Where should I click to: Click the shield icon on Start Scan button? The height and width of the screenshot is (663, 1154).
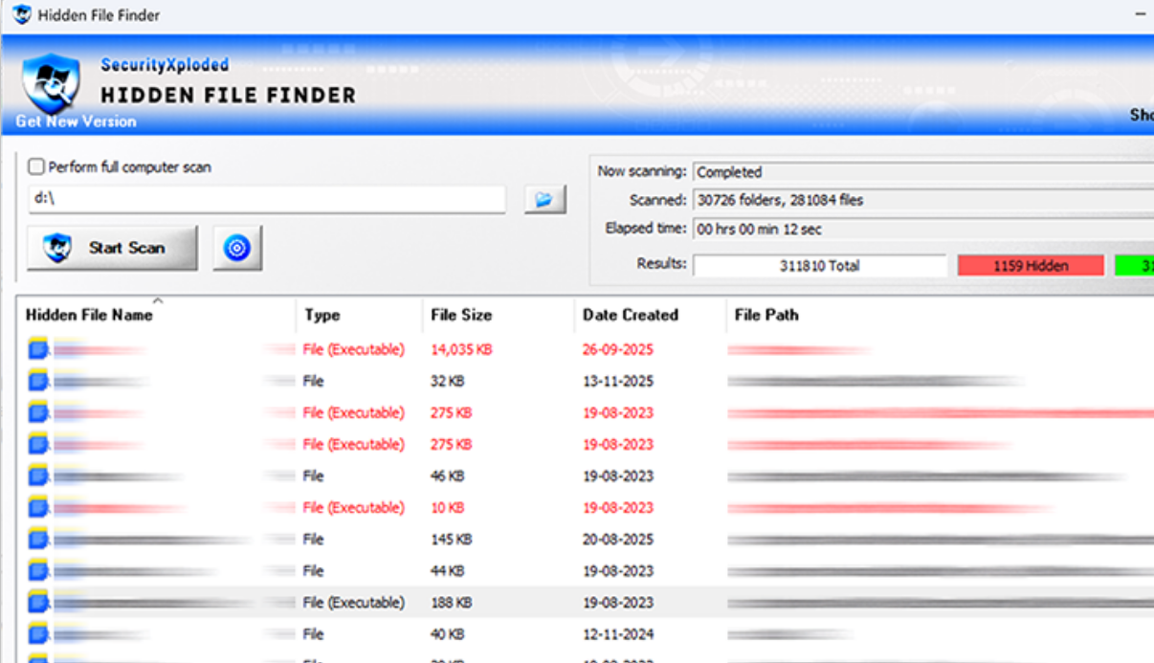[59, 247]
